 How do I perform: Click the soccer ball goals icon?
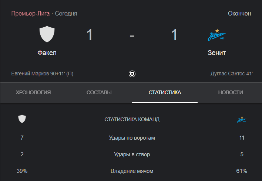132,74
